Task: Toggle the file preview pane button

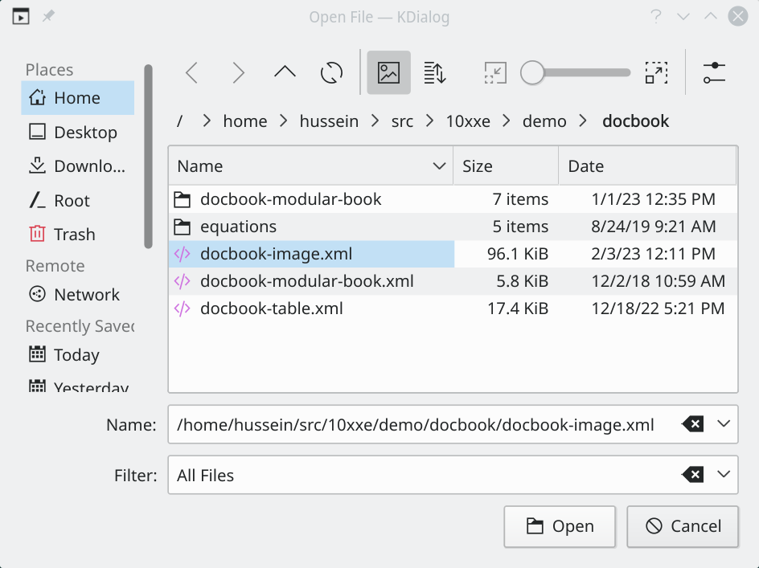Action: (388, 72)
